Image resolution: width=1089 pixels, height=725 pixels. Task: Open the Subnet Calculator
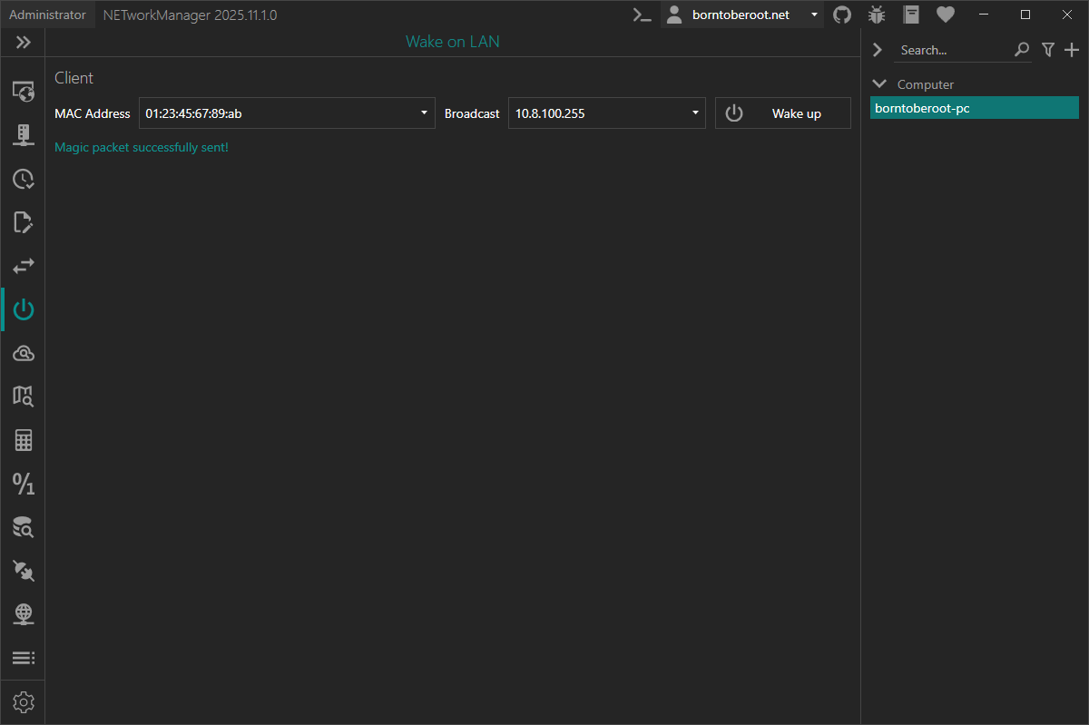click(x=24, y=441)
